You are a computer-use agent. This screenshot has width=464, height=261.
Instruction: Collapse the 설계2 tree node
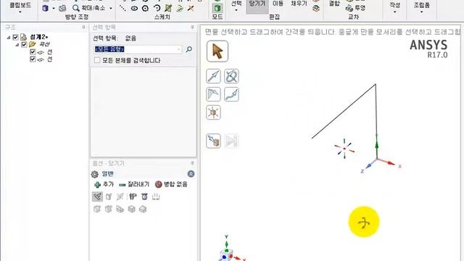(x=9, y=38)
